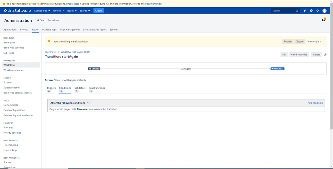The width and height of the screenshot is (333, 169).
Task: Click the RE-OPENED status lozenge
Action: pos(94,69)
